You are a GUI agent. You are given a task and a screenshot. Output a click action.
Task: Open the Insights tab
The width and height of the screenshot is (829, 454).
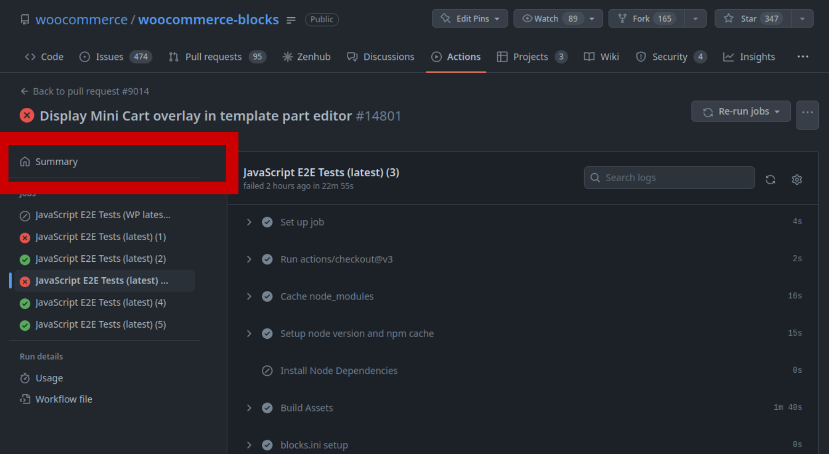749,57
